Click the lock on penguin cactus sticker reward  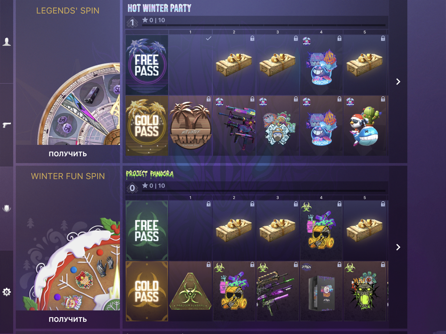click(383, 99)
